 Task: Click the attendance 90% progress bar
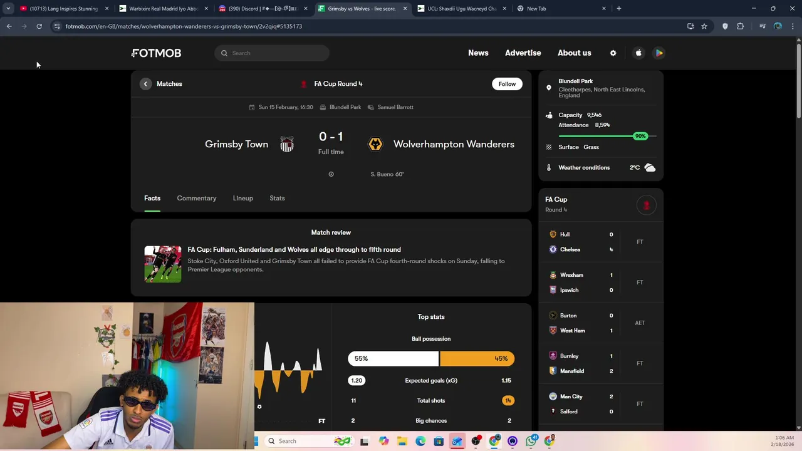[607, 136]
